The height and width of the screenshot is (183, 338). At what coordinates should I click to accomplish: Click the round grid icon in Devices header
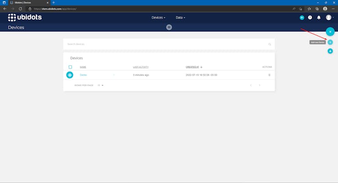169,27
